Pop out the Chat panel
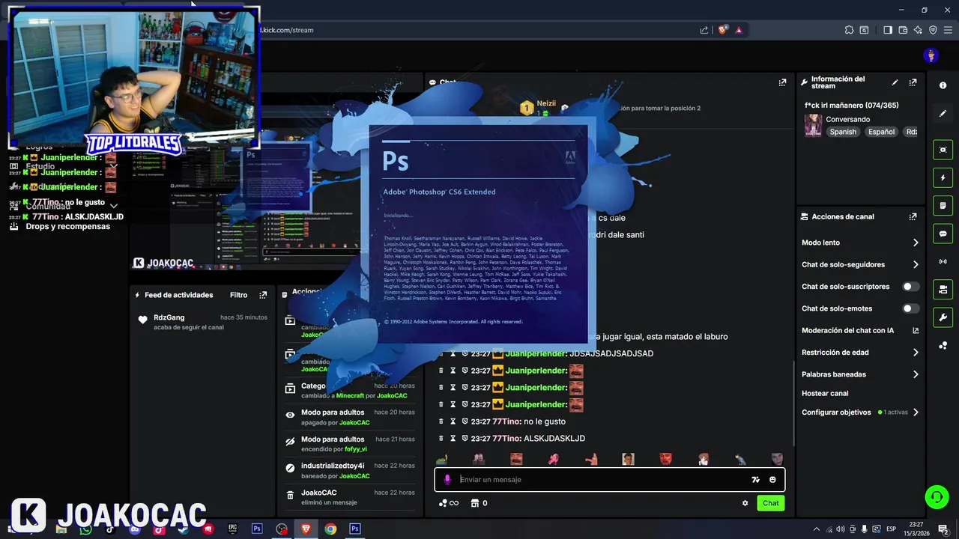 point(782,82)
